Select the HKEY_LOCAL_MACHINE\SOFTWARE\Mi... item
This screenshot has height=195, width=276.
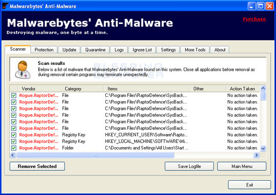146,141
